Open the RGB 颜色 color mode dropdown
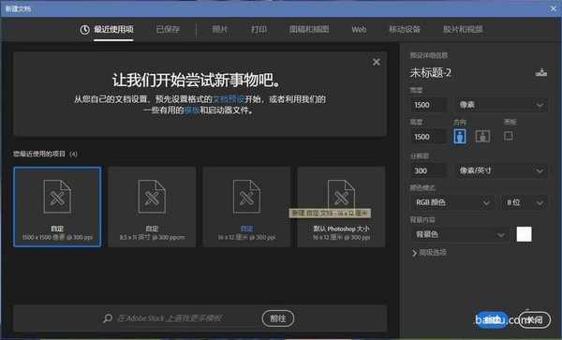The height and width of the screenshot is (340, 562). coord(452,202)
